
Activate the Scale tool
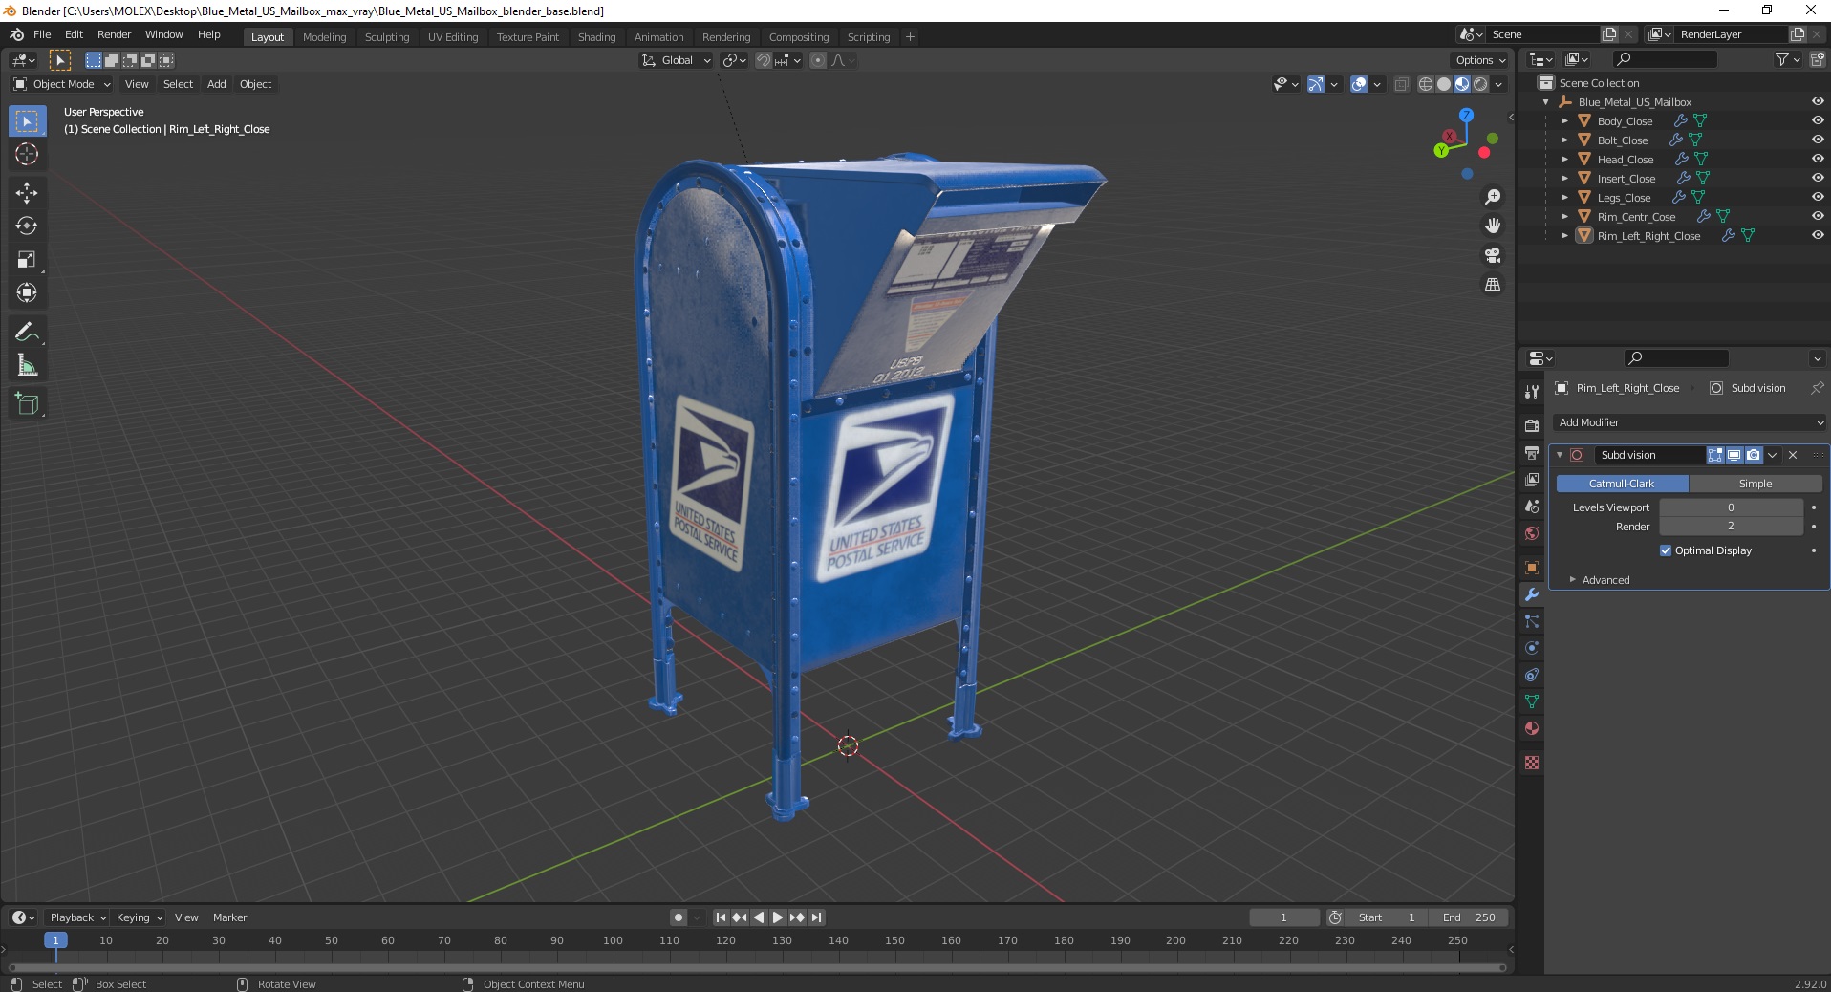point(27,259)
